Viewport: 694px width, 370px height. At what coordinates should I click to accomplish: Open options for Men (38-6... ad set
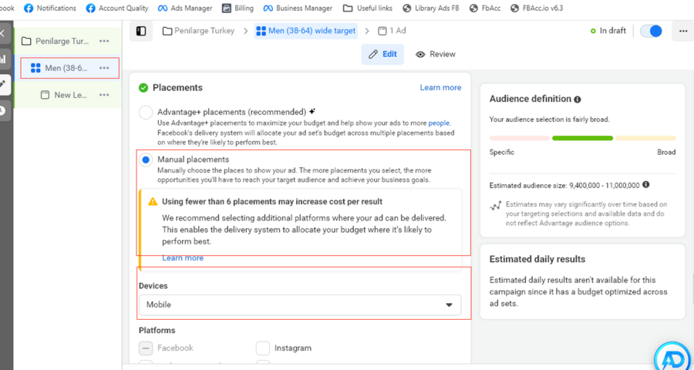pyautogui.click(x=104, y=68)
